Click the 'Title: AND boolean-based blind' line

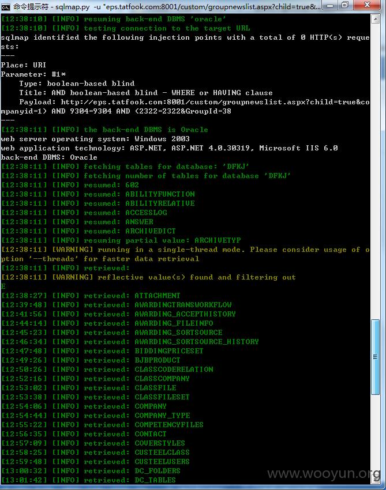point(146,93)
